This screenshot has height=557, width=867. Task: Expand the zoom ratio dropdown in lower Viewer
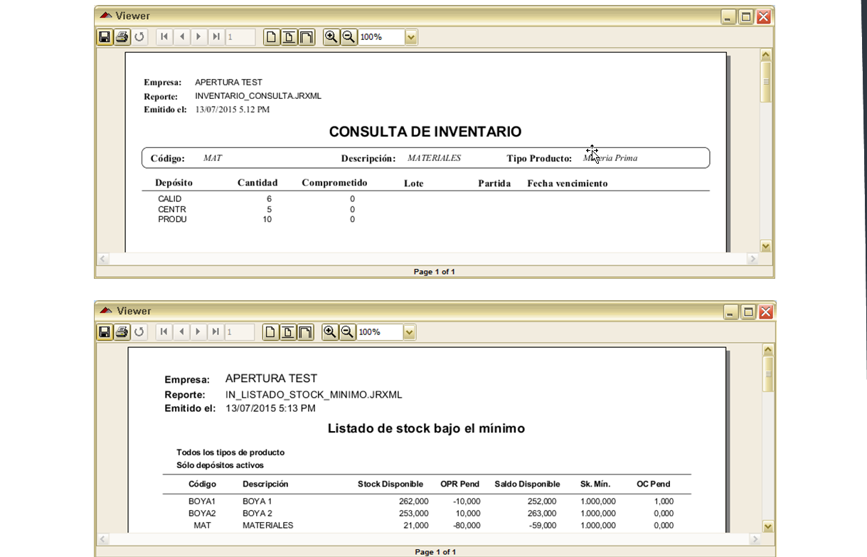coord(410,332)
